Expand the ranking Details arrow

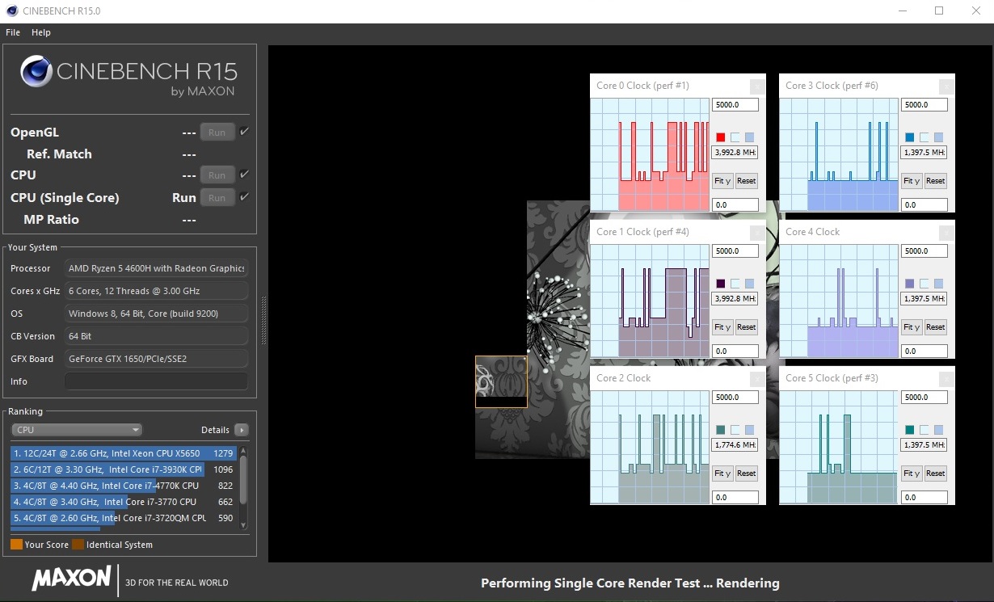click(241, 430)
